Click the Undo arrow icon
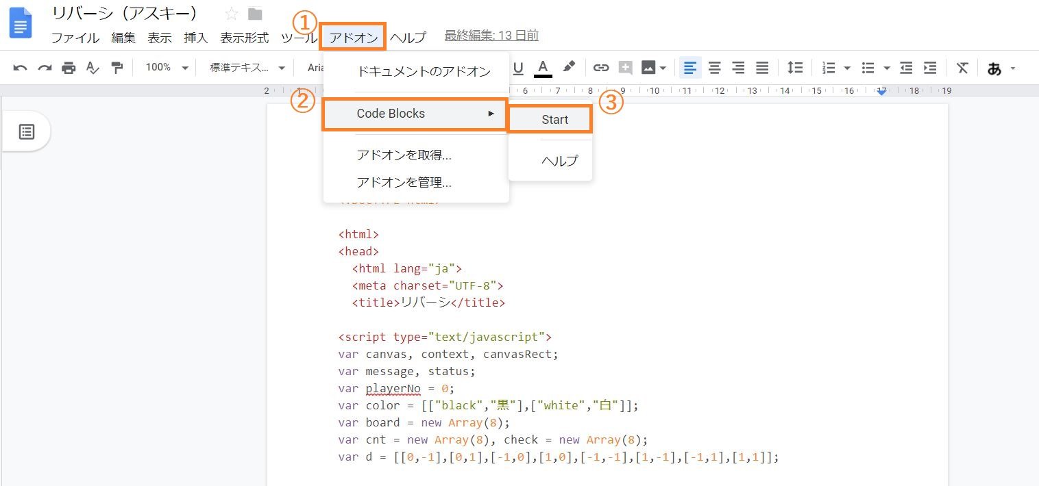The image size is (1039, 486). 20,68
